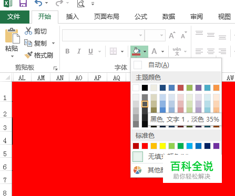
Task: Pick the white theme color swatch
Action: point(136,88)
